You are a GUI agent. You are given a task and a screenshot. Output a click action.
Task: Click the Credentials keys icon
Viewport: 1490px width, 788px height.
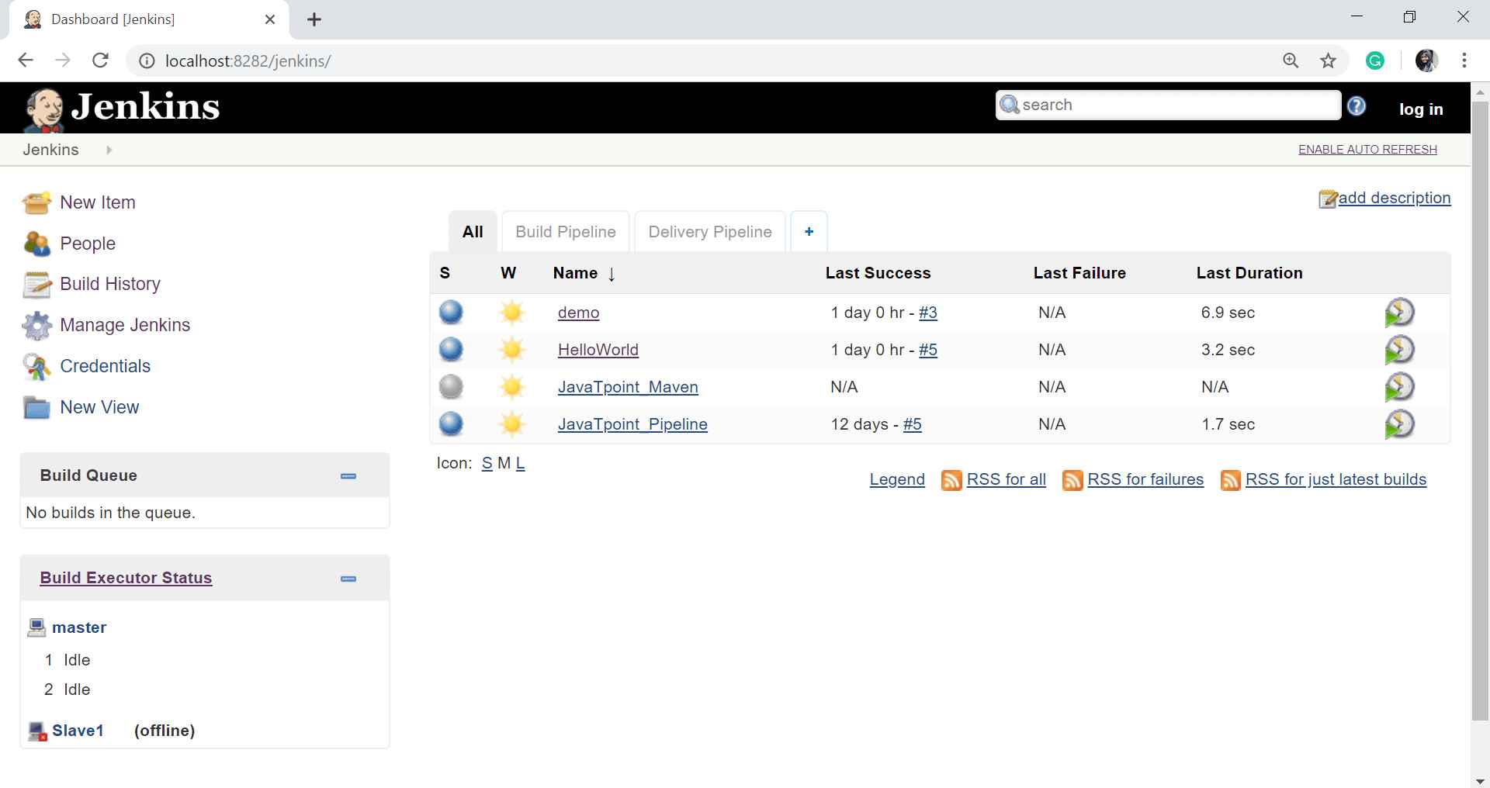[x=36, y=367]
